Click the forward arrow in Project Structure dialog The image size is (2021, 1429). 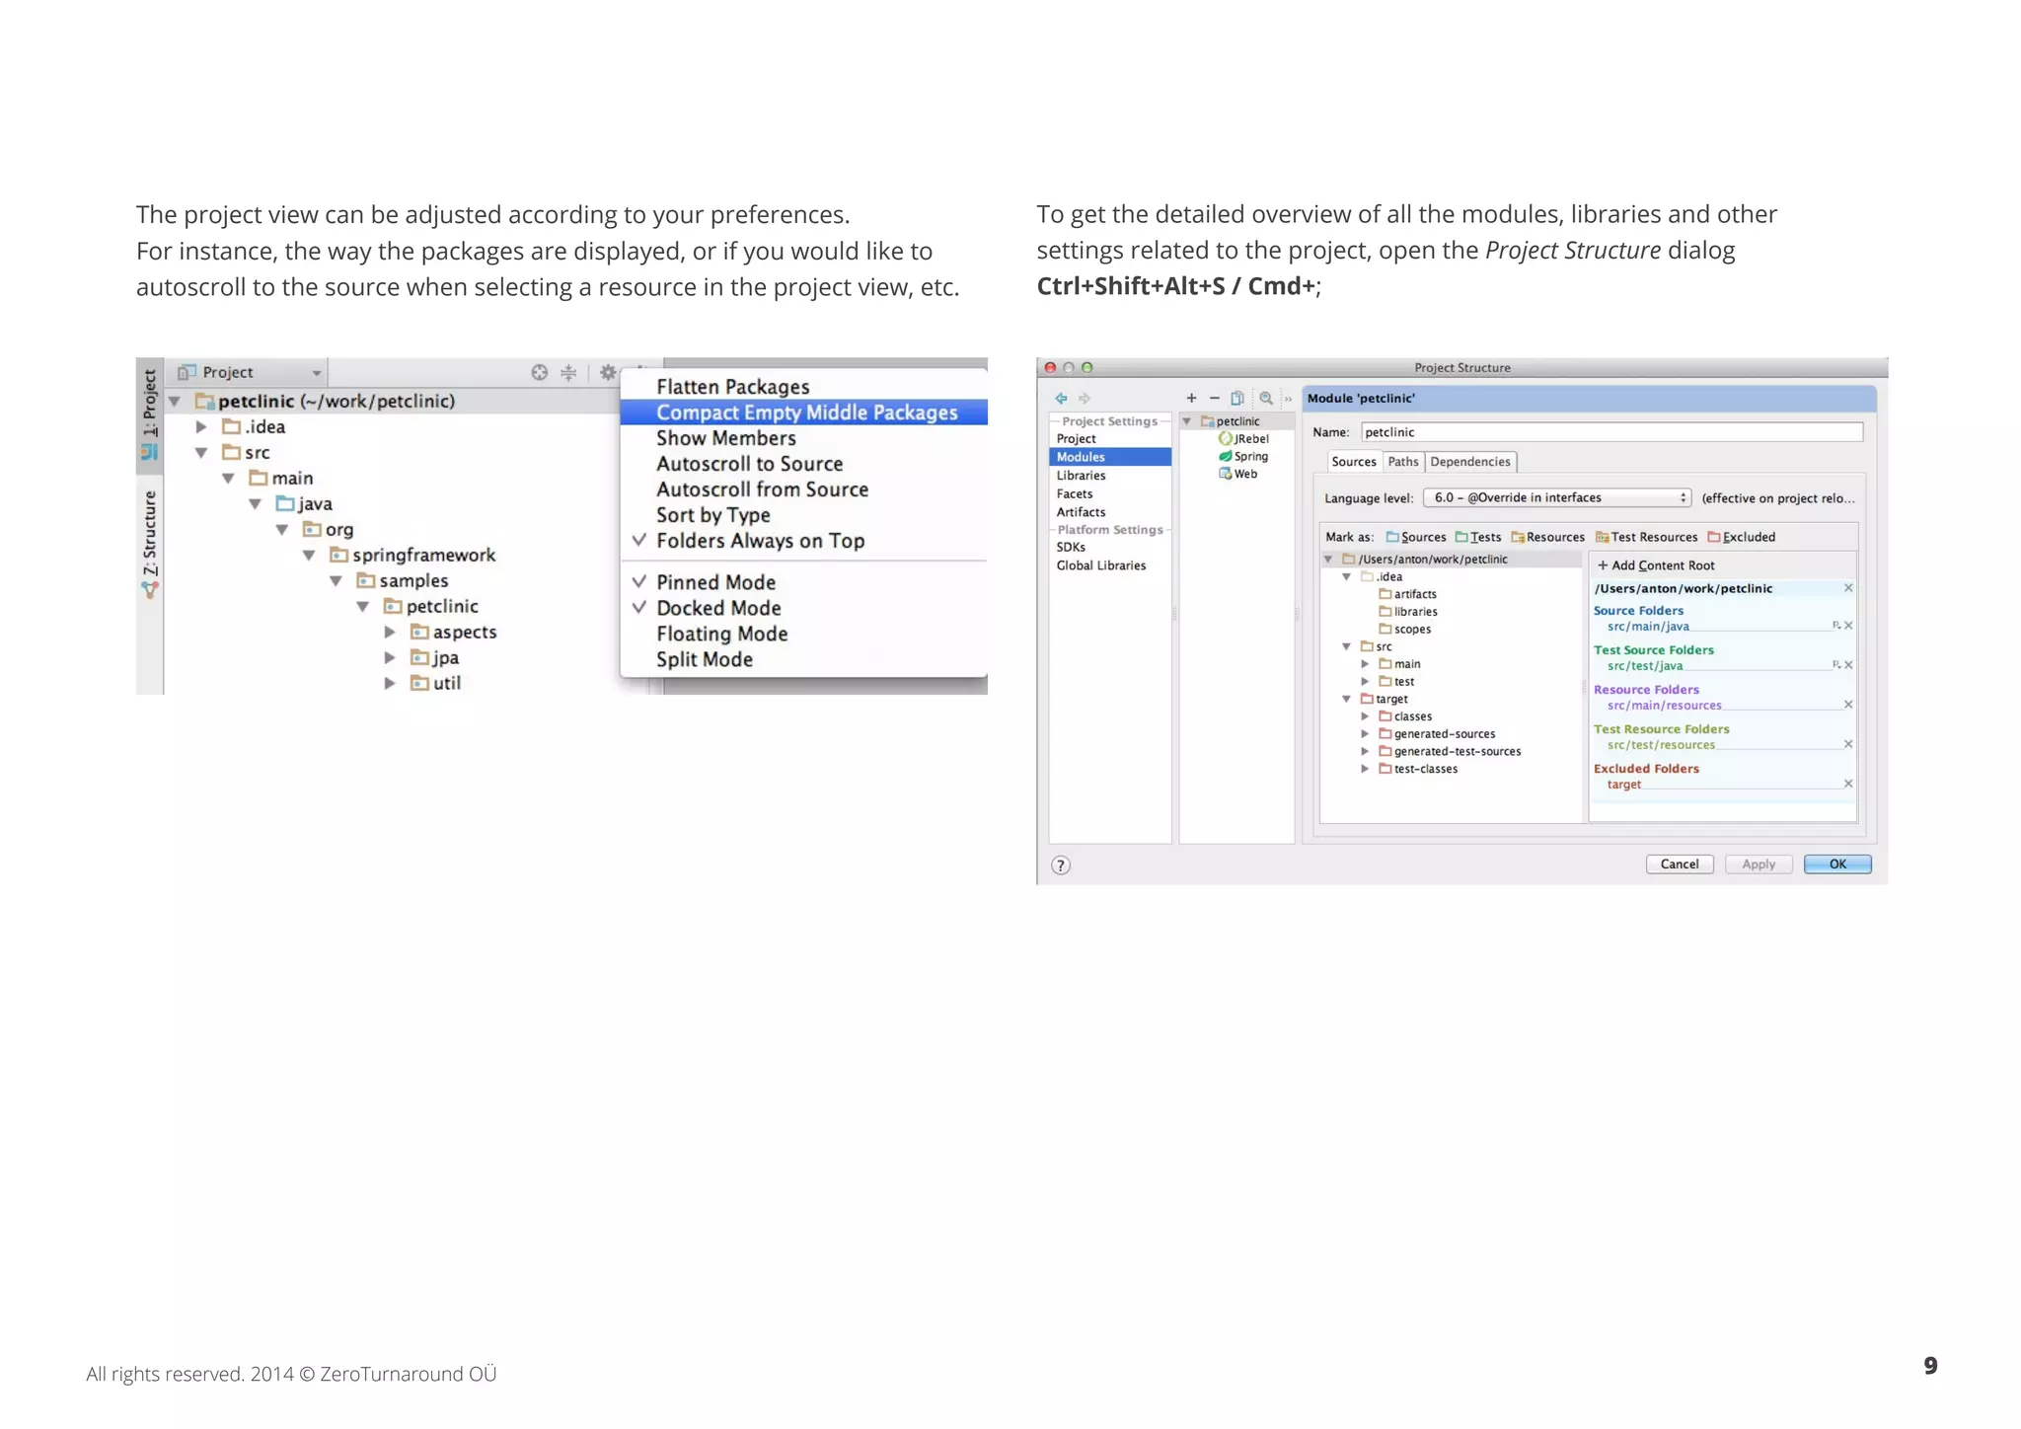point(1085,398)
